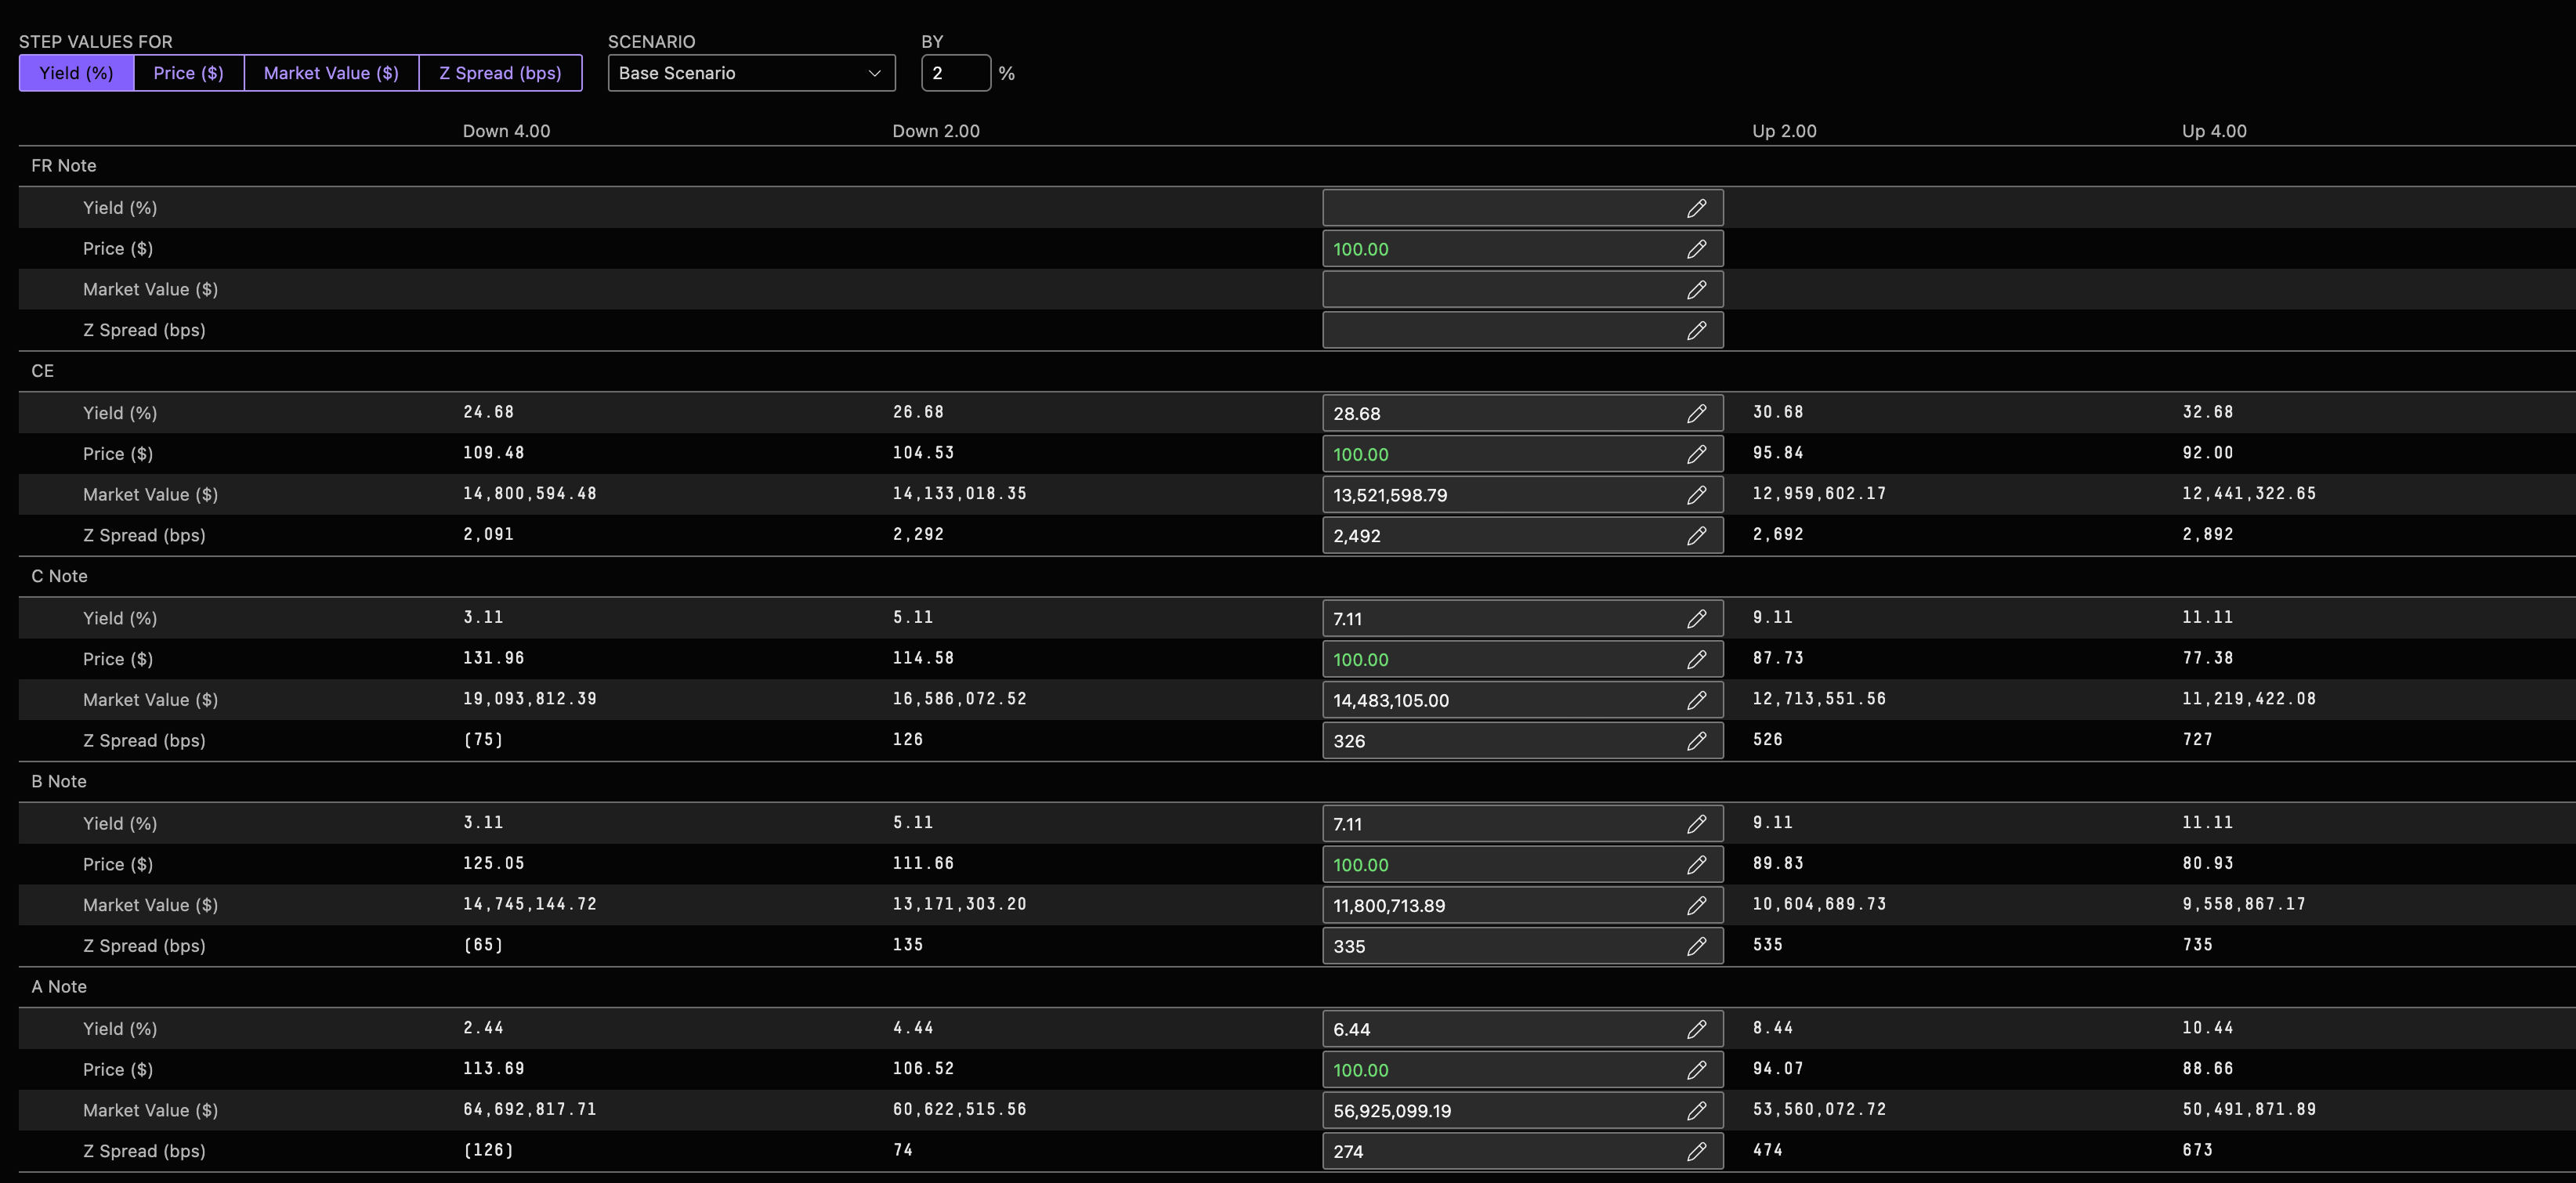Edit FR Note Price pencil icon
The height and width of the screenshot is (1183, 2576).
1696,249
